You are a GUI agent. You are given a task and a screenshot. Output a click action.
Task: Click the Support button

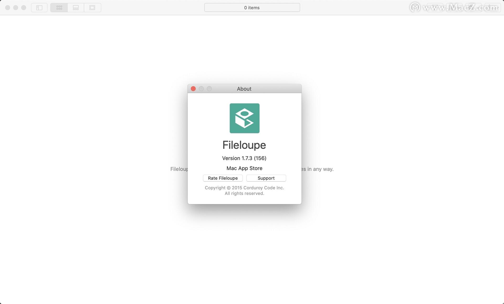tap(266, 177)
